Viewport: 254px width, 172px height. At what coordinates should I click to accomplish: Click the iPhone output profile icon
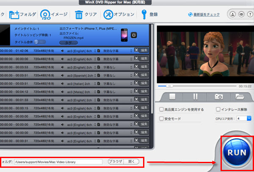124,35
